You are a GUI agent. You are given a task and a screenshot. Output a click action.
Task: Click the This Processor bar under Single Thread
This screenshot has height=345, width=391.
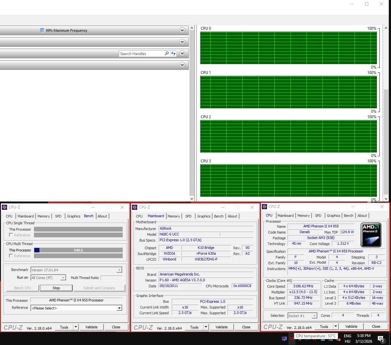click(x=78, y=229)
